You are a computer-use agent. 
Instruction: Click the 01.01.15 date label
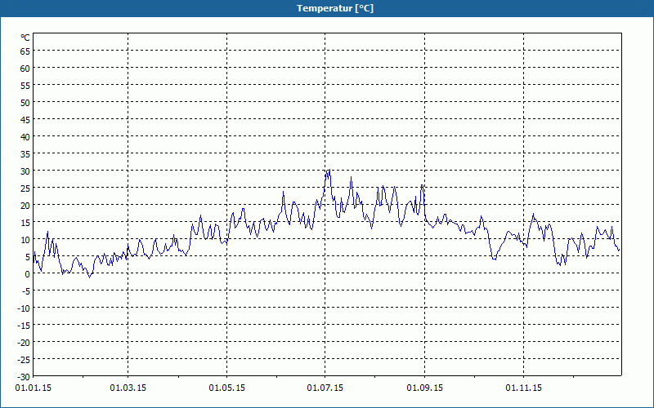point(34,388)
